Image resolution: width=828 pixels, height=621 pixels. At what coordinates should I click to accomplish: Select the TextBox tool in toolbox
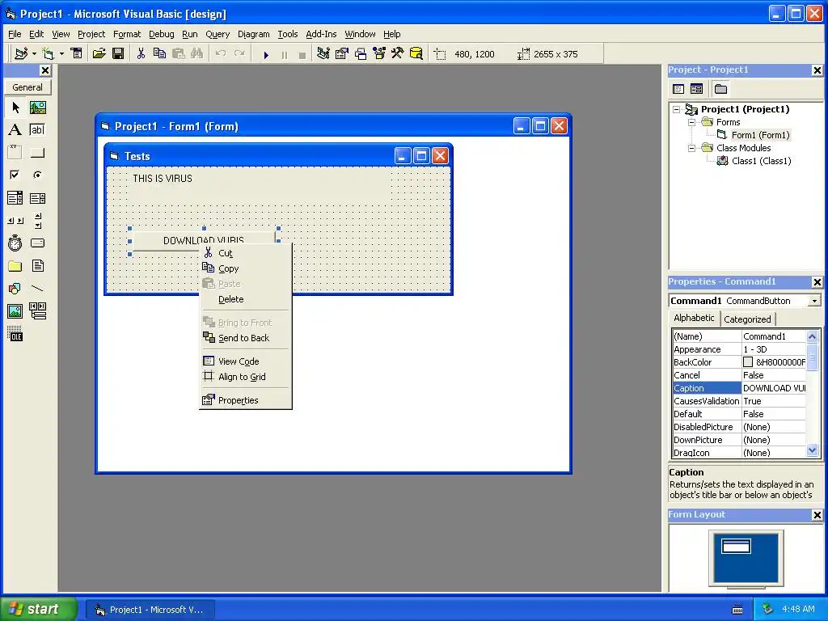[37, 130]
